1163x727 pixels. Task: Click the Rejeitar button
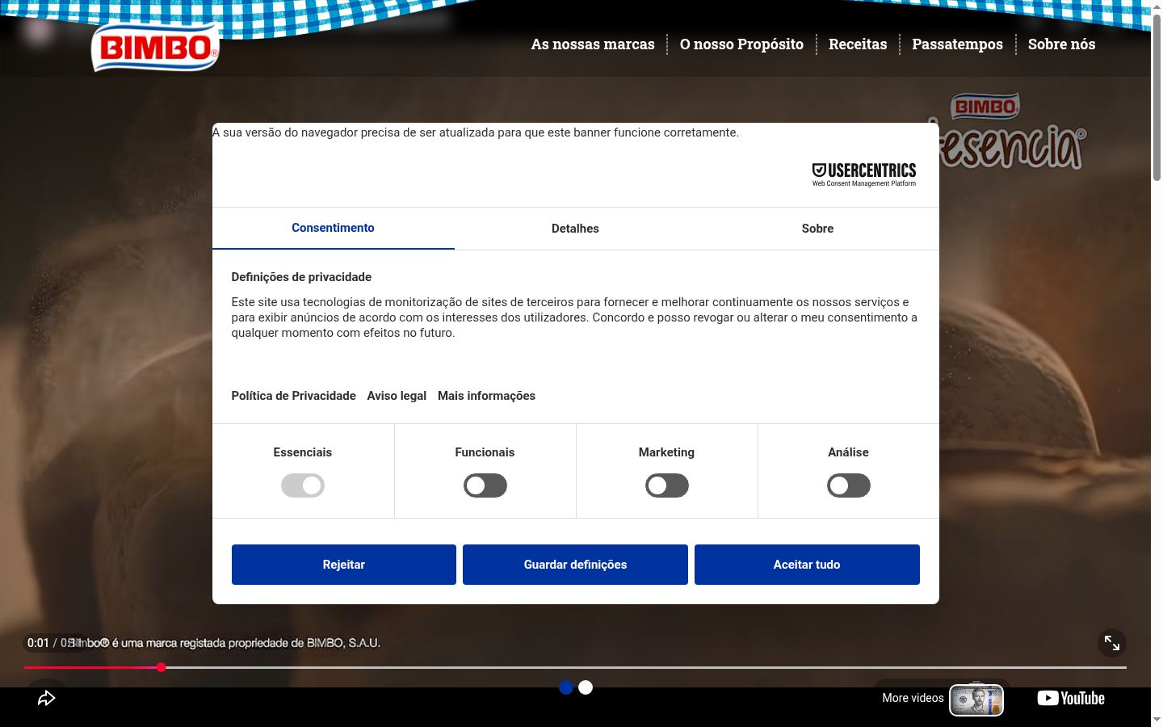click(x=344, y=565)
